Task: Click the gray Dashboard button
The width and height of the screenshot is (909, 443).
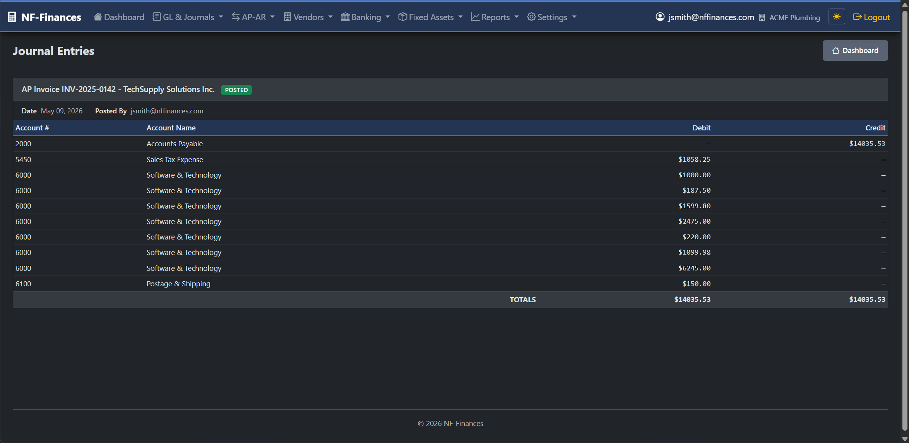Action: (x=855, y=51)
